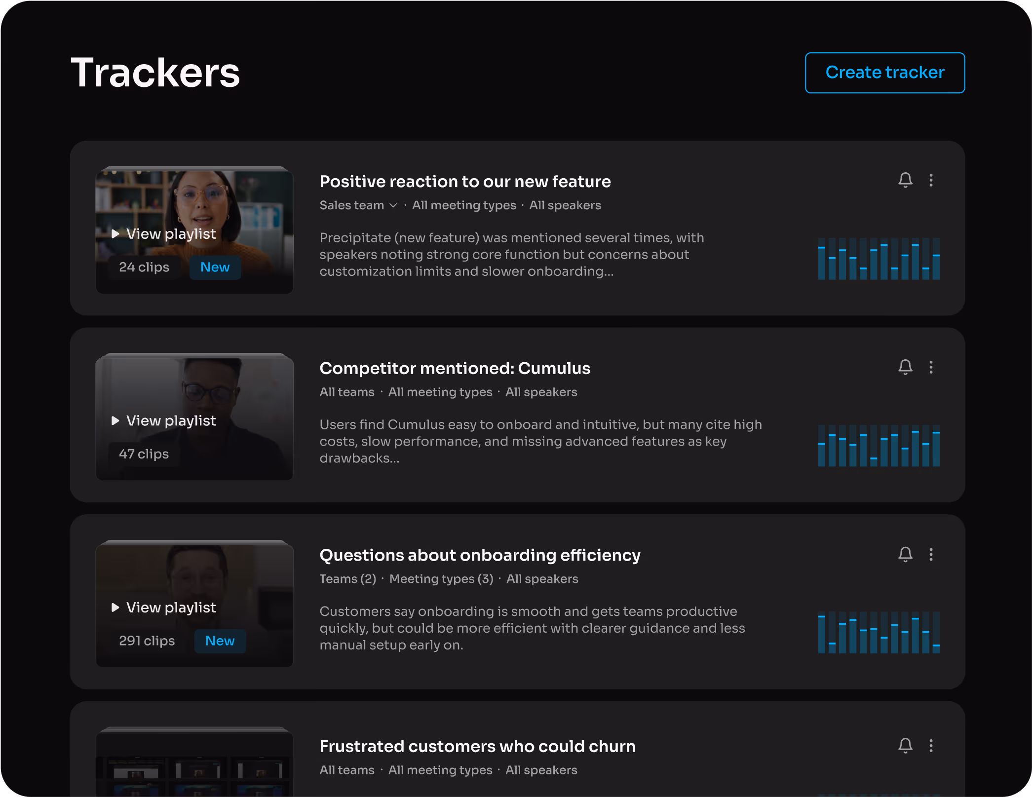Toggle bell for Questions about onboarding efficiency

(x=905, y=554)
